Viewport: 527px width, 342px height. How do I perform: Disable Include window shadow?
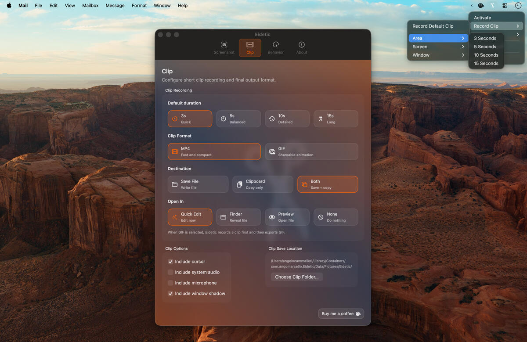point(170,293)
